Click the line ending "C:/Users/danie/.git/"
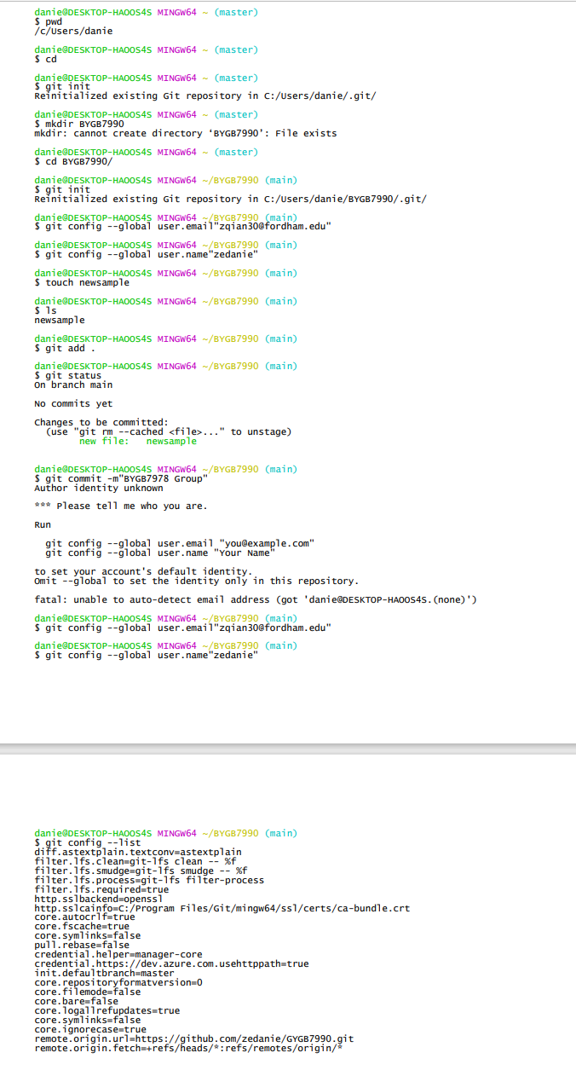 point(204,96)
